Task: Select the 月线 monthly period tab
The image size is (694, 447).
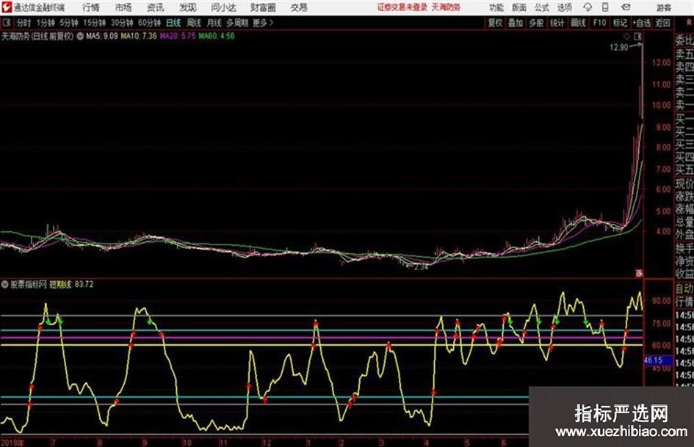Action: (214, 23)
